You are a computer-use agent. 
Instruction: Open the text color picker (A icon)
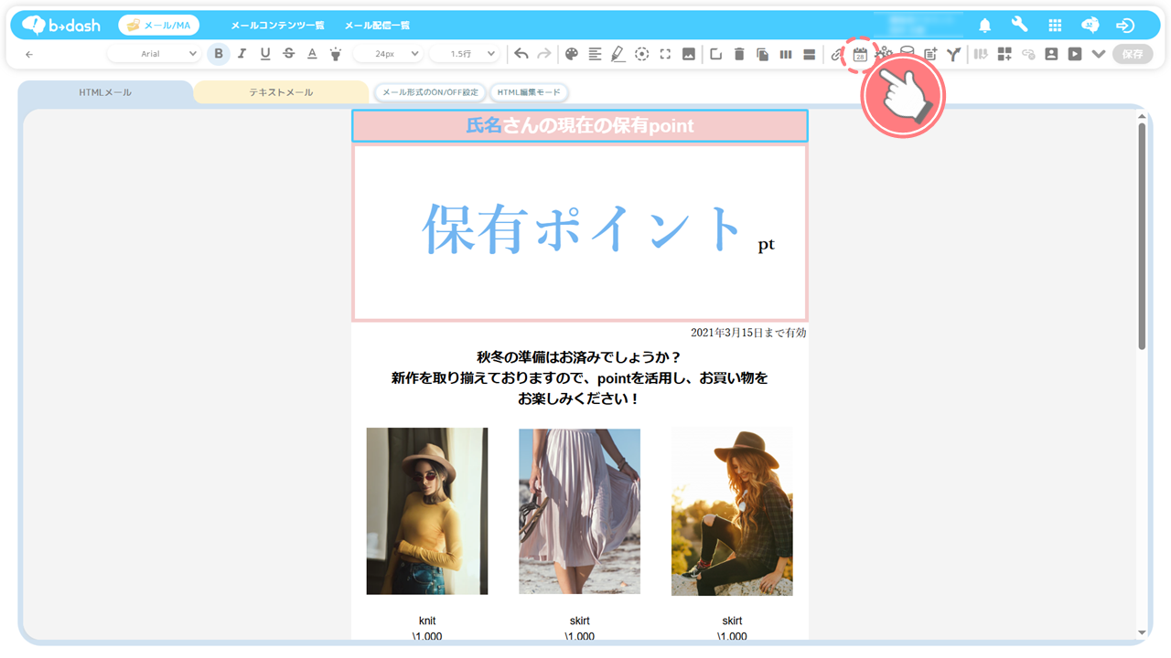tap(312, 54)
